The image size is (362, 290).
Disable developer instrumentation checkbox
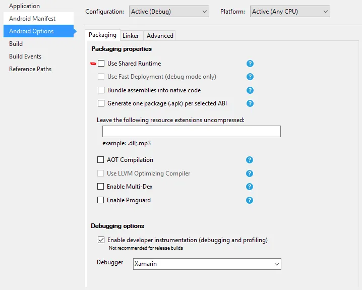coord(101,240)
